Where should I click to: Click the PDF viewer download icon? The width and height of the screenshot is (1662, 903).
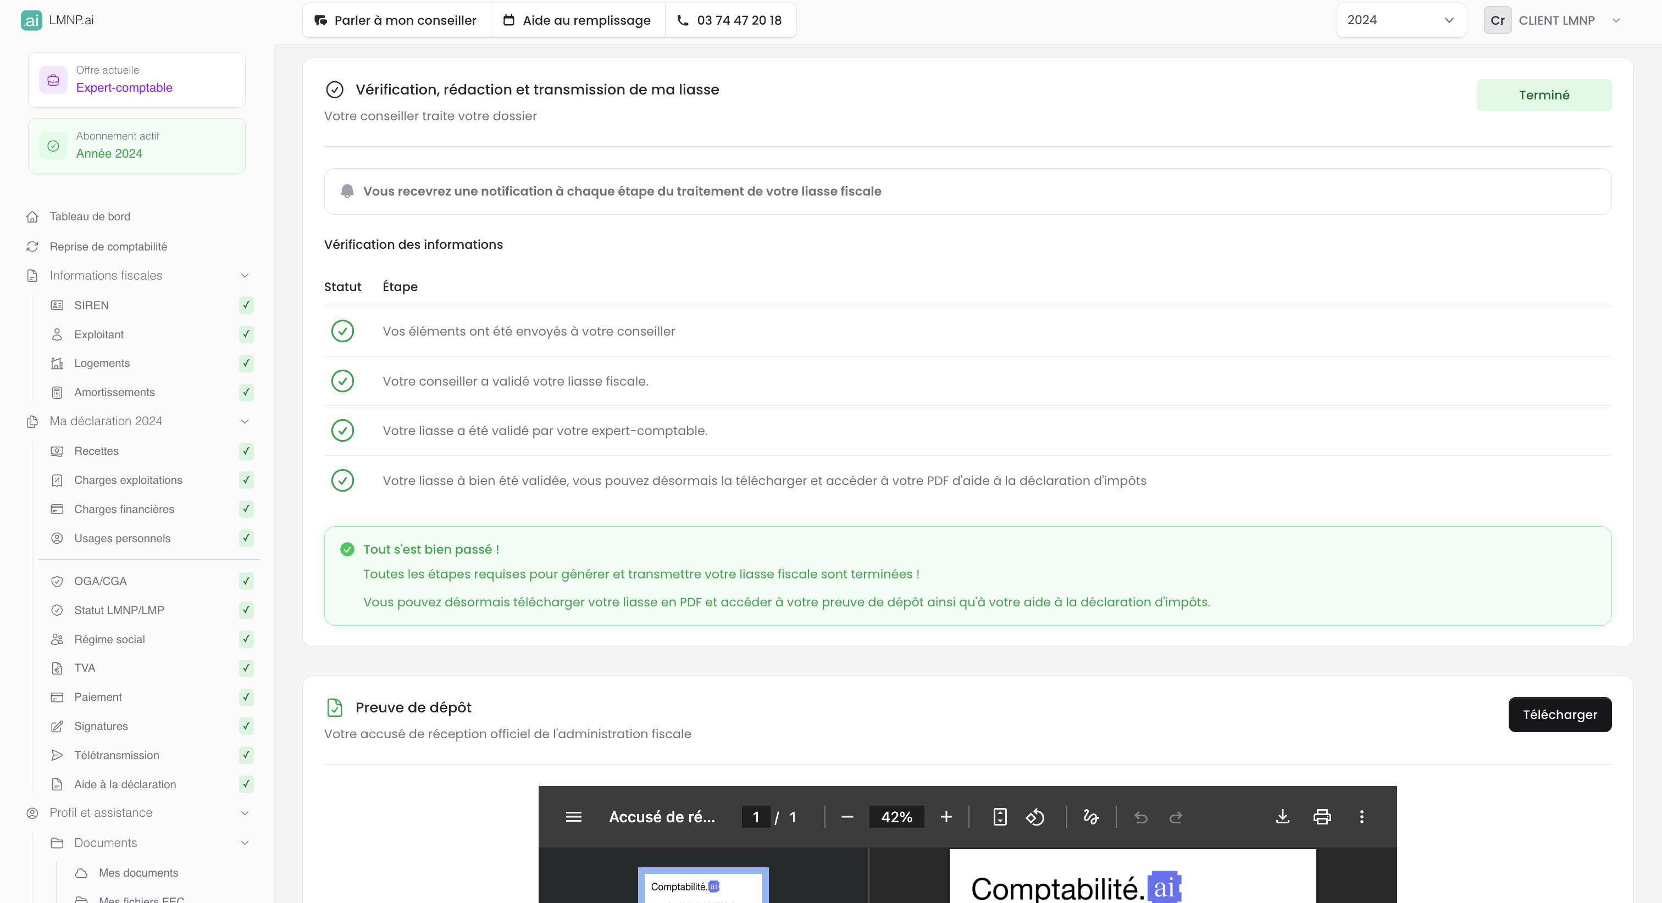coord(1283,817)
